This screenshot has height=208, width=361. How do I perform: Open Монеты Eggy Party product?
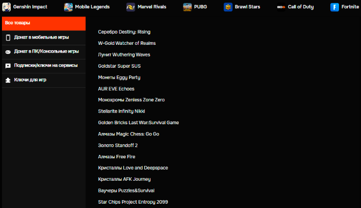tap(119, 77)
